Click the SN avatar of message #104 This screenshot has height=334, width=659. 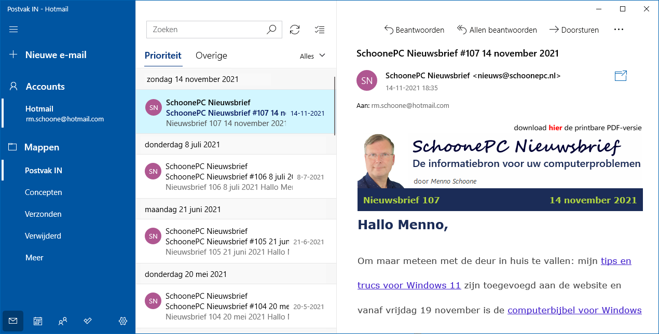(153, 301)
